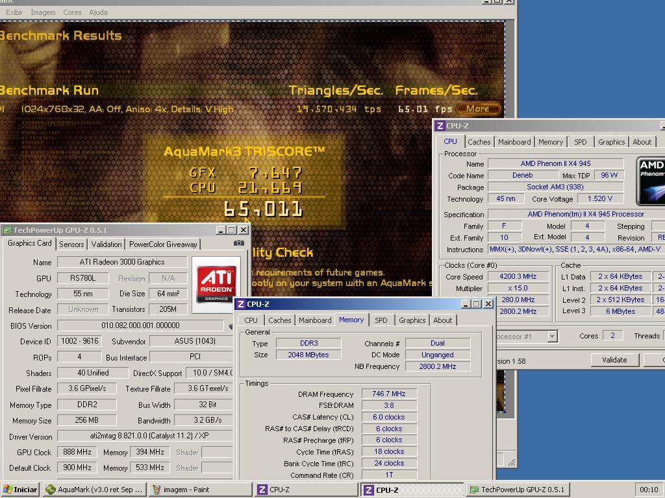The image size is (665, 498).
Task: Switch to AquaMark taskbar item
Action: (95, 490)
